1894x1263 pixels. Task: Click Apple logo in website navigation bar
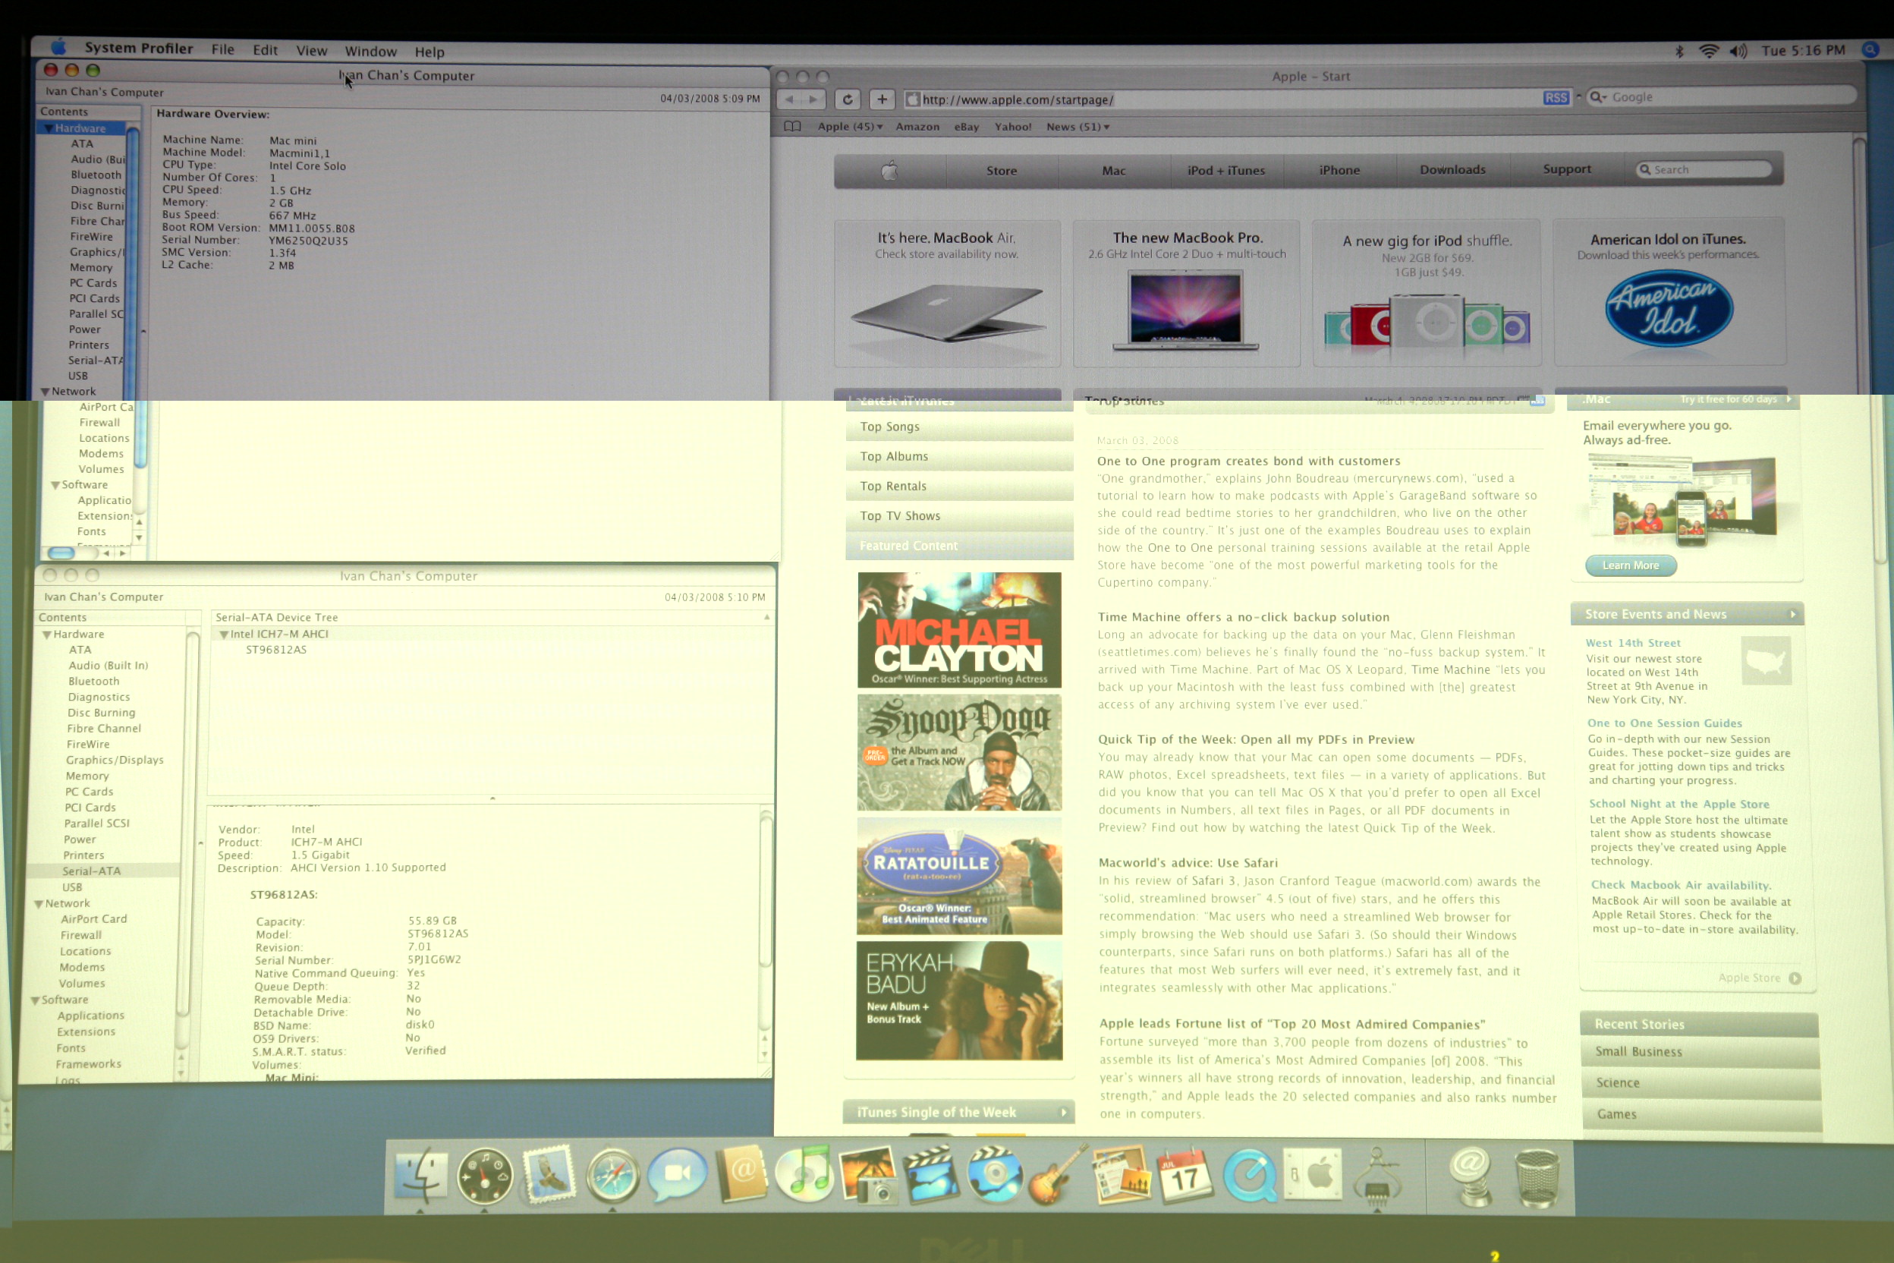pyautogui.click(x=889, y=171)
